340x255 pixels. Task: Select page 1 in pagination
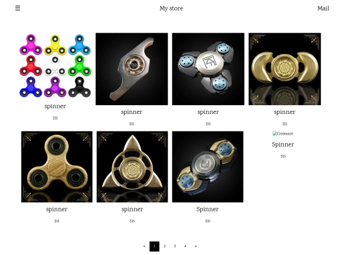[x=154, y=246]
